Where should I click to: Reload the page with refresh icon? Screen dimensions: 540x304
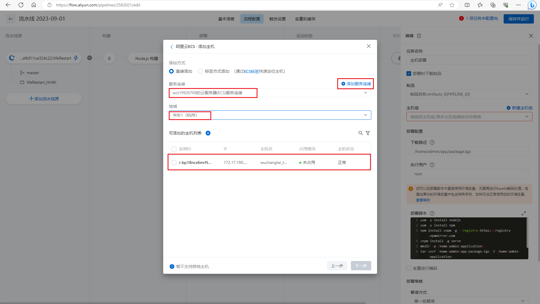click(x=21, y=5)
